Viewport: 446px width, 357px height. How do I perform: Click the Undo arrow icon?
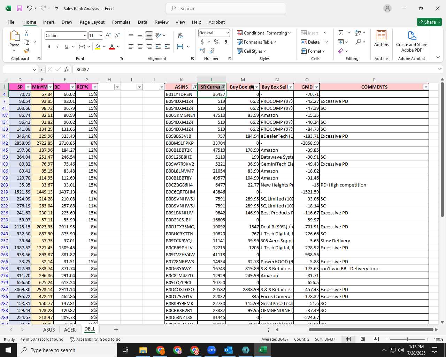pos(29,8)
